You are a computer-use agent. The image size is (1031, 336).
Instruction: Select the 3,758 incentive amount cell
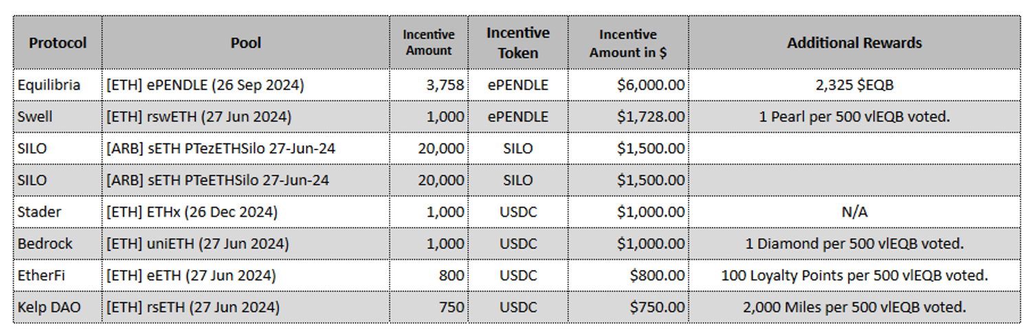(445, 85)
